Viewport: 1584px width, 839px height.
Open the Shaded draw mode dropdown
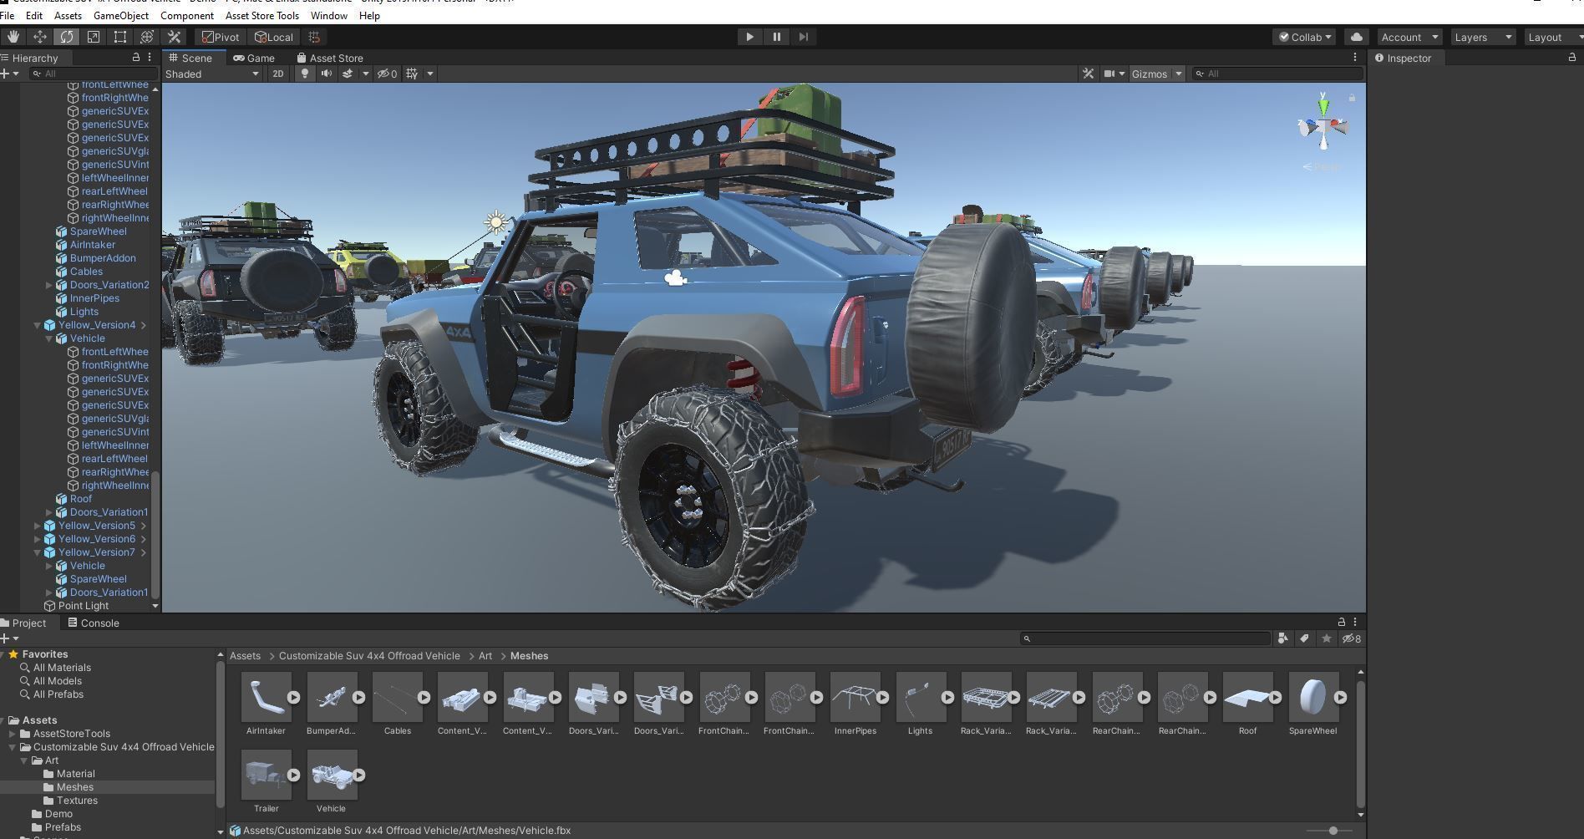[212, 74]
